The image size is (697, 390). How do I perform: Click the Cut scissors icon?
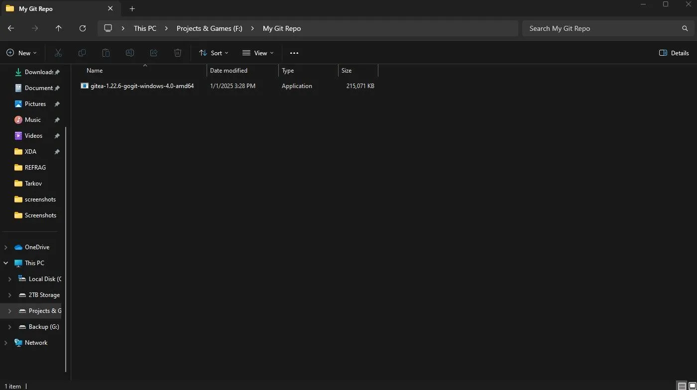pos(58,53)
